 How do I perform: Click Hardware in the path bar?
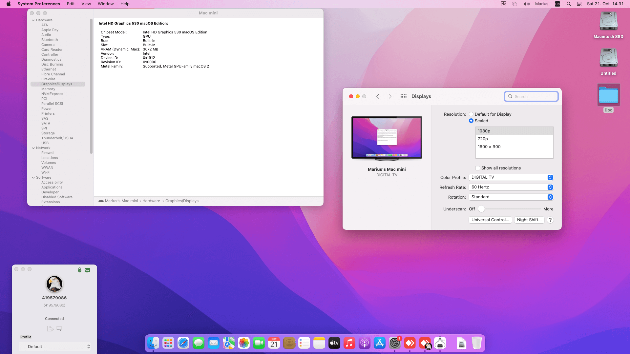click(x=151, y=201)
